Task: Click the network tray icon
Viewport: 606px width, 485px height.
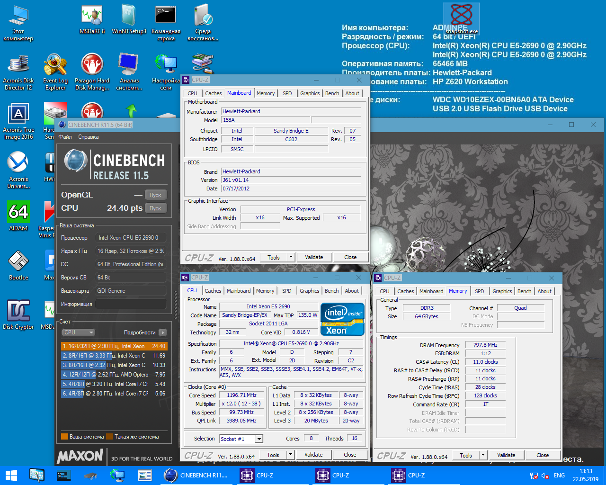Action: [534, 476]
